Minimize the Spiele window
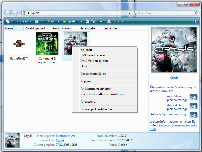202x152 pixels. click(x=180, y=4)
